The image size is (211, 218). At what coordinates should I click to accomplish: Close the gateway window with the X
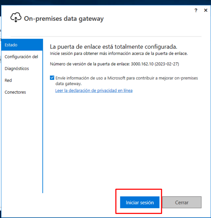coord(206,10)
